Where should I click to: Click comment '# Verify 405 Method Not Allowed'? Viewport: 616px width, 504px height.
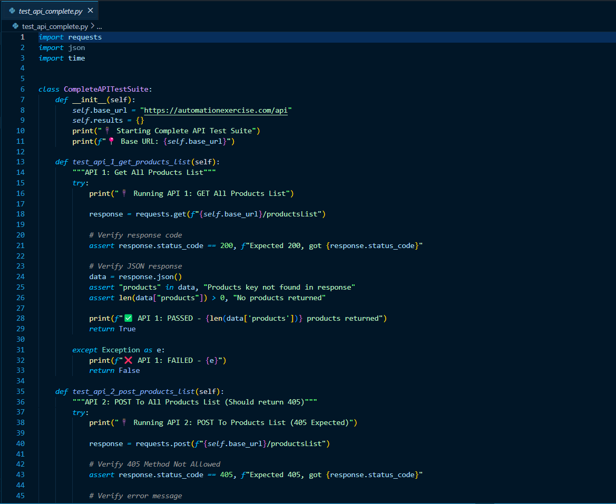pyautogui.click(x=155, y=465)
